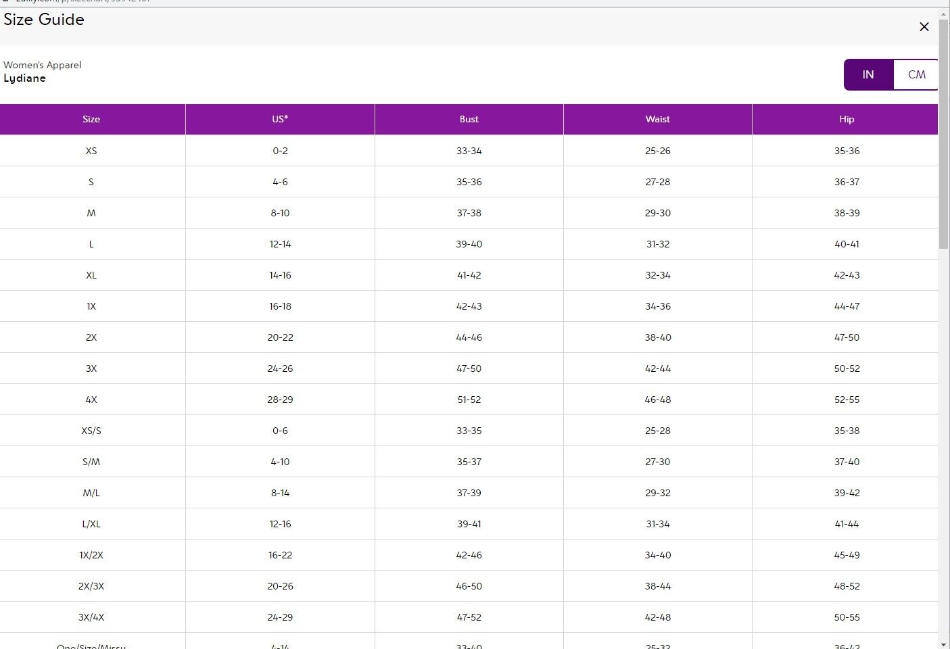Select the M/L size row label
This screenshot has width=950, height=649.
(91, 493)
